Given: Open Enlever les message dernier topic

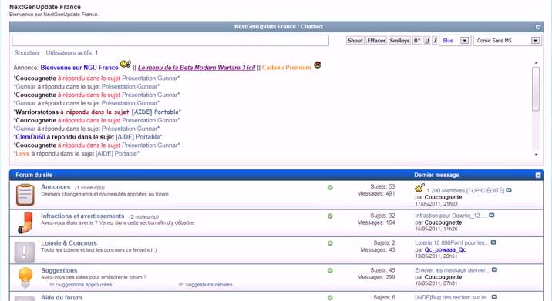Looking at the screenshot, I should click(453, 270).
